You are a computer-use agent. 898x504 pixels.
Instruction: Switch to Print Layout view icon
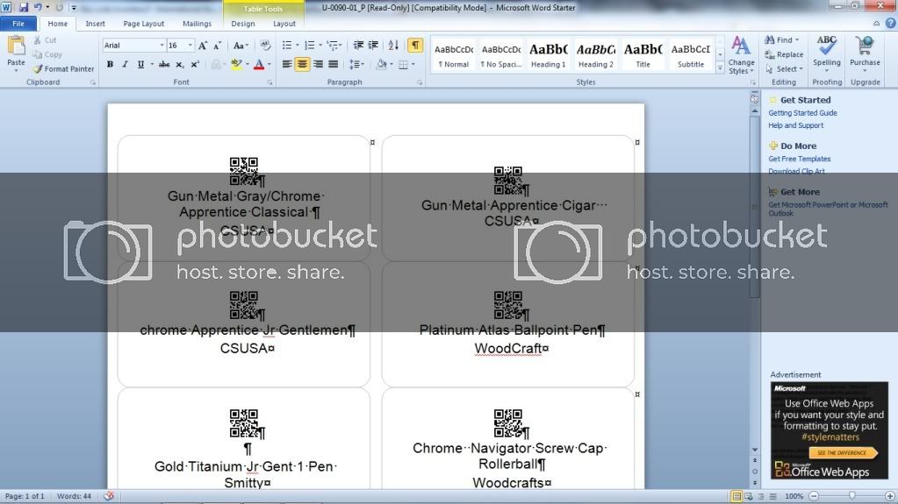(736, 496)
